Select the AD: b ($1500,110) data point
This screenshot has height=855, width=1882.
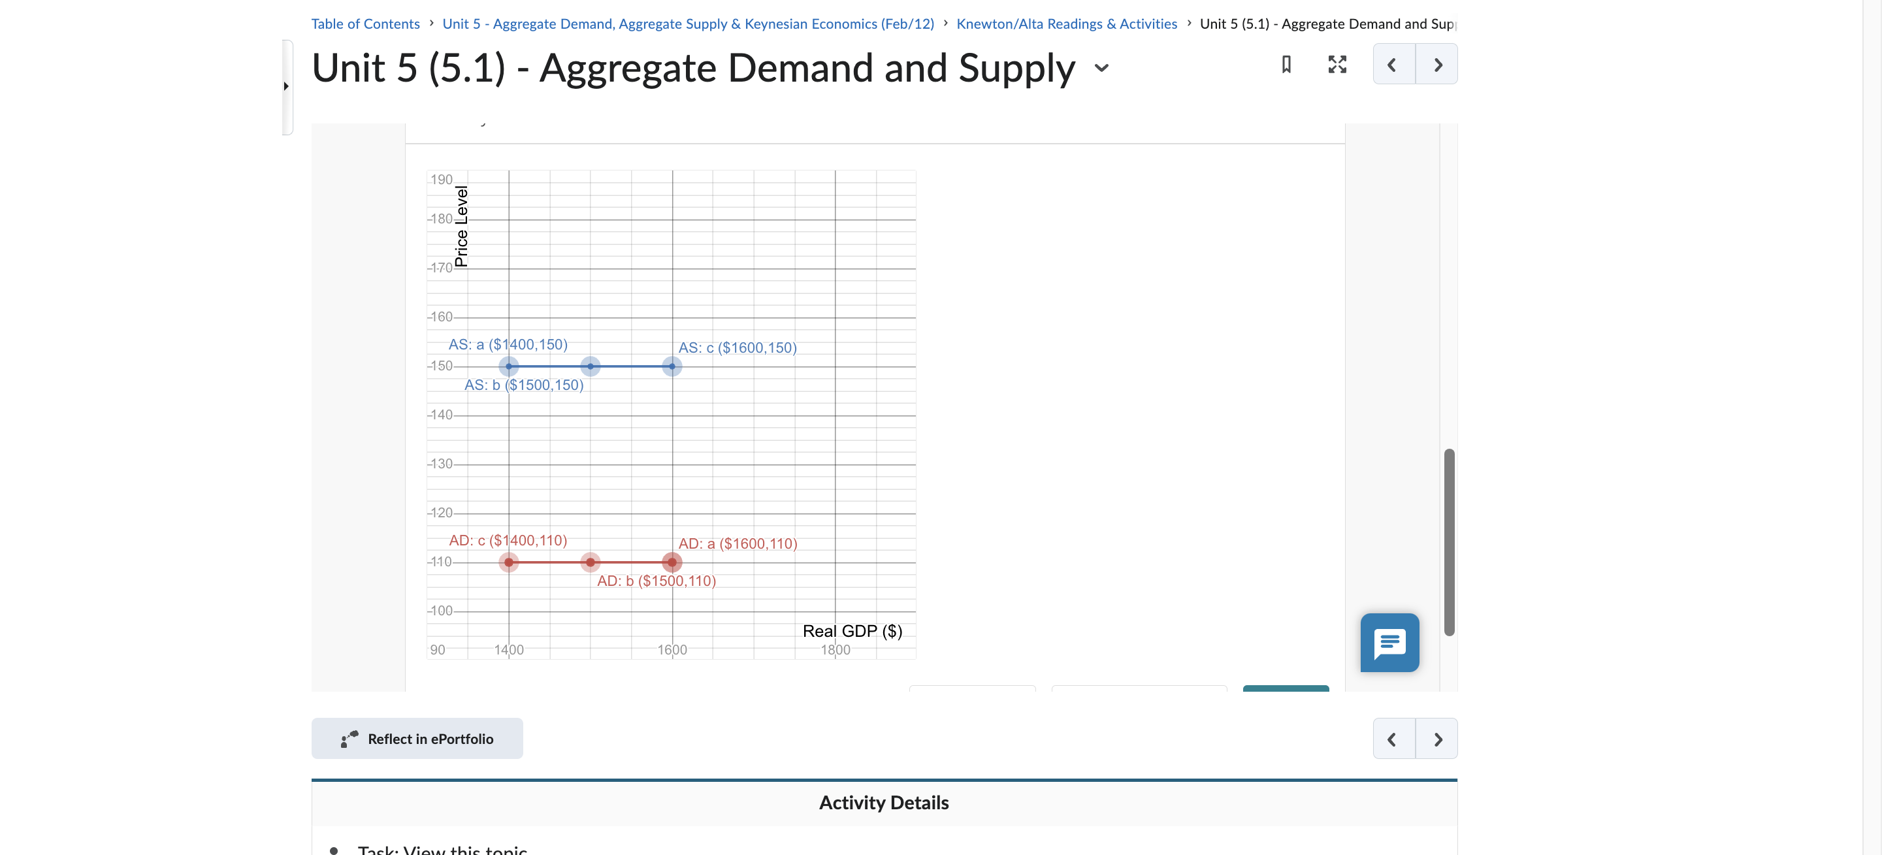(x=591, y=562)
